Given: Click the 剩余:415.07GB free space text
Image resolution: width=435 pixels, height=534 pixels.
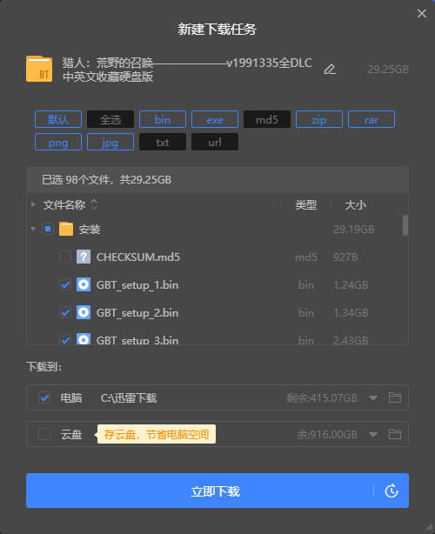Looking at the screenshot, I should 322,397.
